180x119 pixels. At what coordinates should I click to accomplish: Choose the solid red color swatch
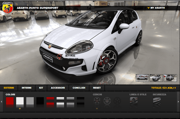[x=10, y=101]
